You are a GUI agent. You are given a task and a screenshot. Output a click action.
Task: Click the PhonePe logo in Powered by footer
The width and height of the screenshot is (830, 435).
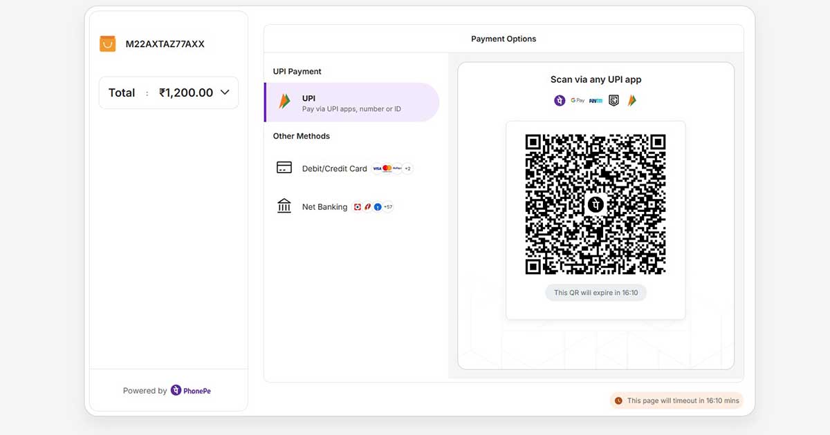coord(191,391)
